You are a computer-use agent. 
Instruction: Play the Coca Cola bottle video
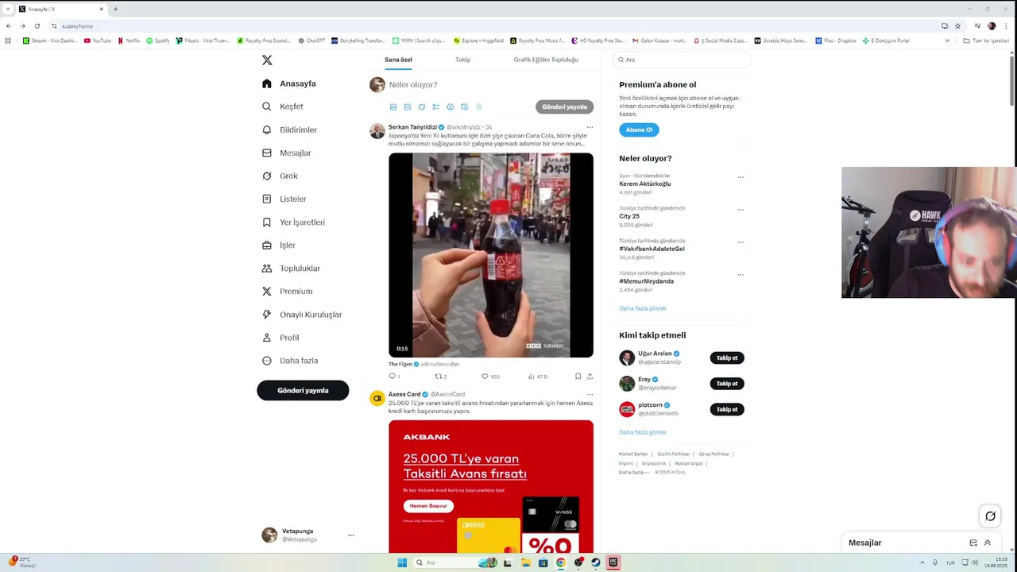pos(491,255)
